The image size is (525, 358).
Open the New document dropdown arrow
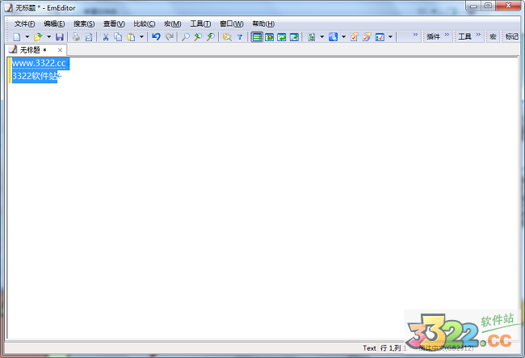point(27,37)
